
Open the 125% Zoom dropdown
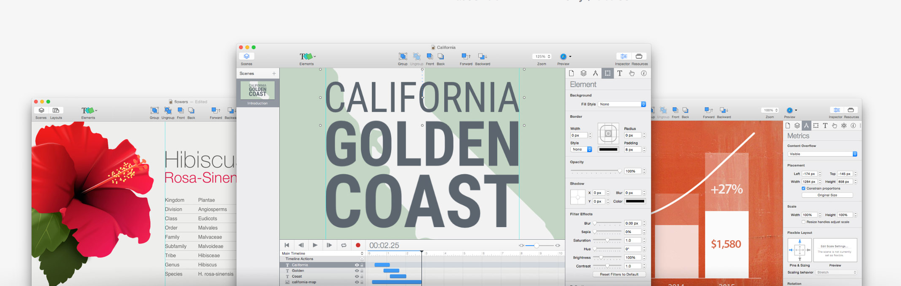pyautogui.click(x=542, y=56)
